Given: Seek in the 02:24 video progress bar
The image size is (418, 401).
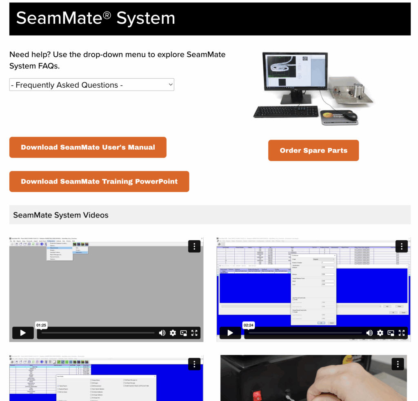Looking at the screenshot, I should [305, 333].
